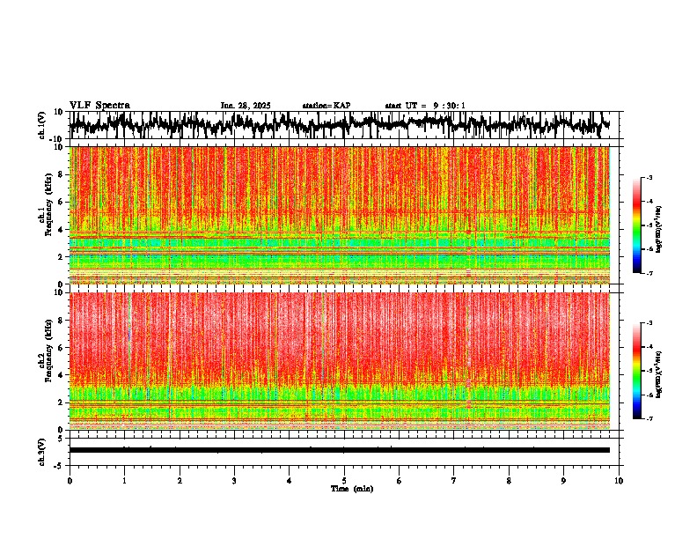
Task: Select the "start UT = 9:30:1" header text
Action: (425, 106)
